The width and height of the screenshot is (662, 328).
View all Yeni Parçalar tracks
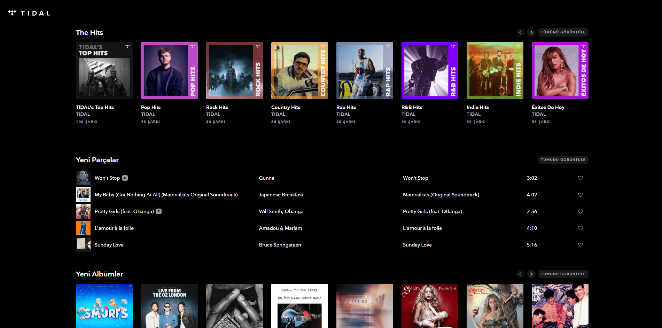click(563, 160)
